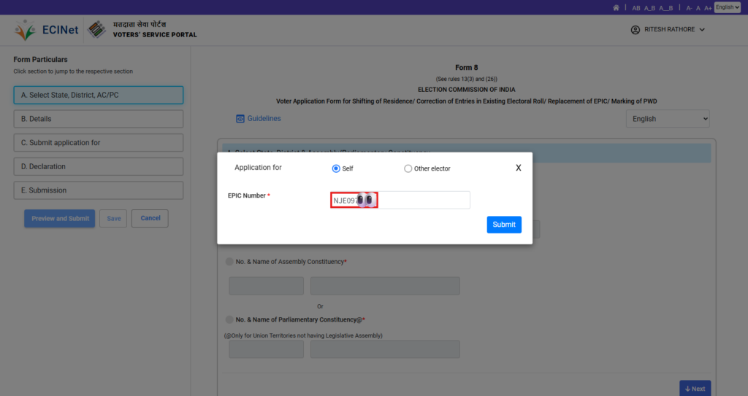Click the Cancel button in sidebar
Screen dimensions: 748x396
150,218
